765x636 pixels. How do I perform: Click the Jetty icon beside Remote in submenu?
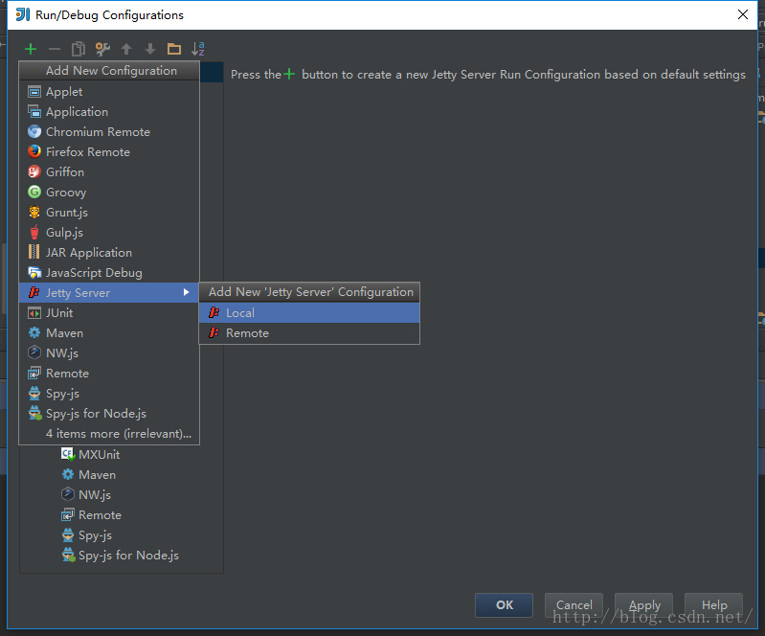(214, 333)
